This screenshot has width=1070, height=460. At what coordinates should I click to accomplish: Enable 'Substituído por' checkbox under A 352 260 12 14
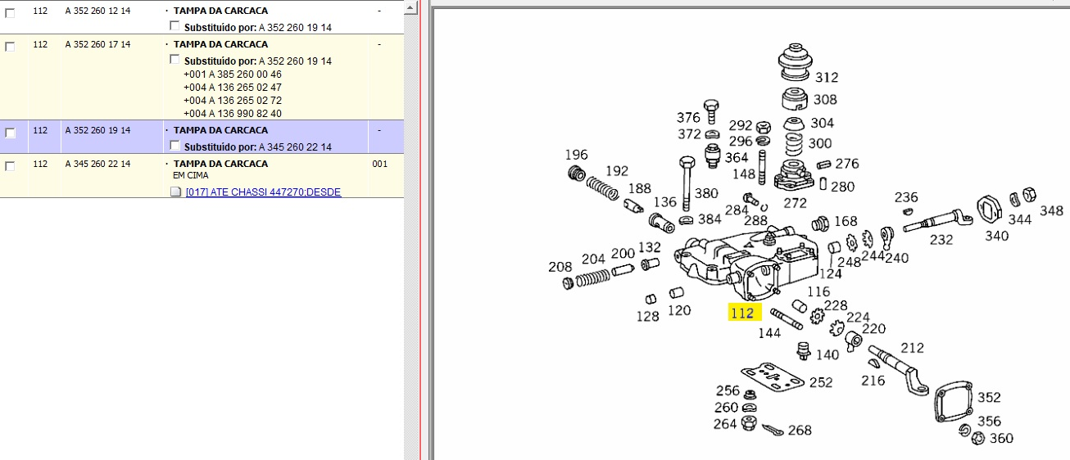pyautogui.click(x=174, y=26)
